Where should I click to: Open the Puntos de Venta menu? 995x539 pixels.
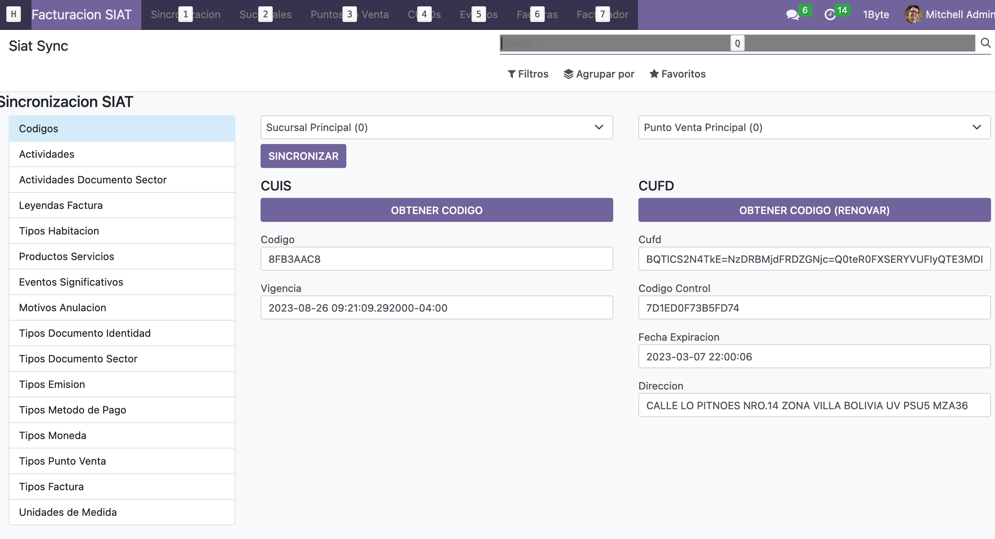349,15
